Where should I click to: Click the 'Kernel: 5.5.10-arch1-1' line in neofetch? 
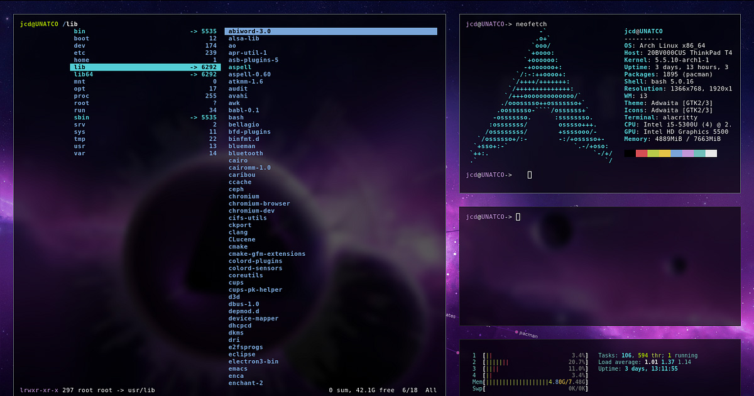pos(668,60)
